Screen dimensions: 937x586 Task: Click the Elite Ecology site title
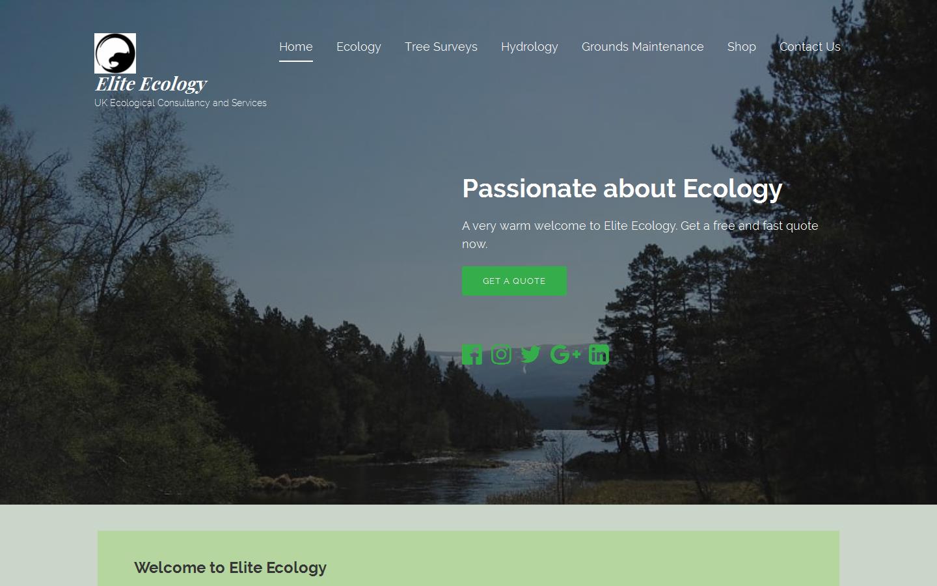point(151,84)
